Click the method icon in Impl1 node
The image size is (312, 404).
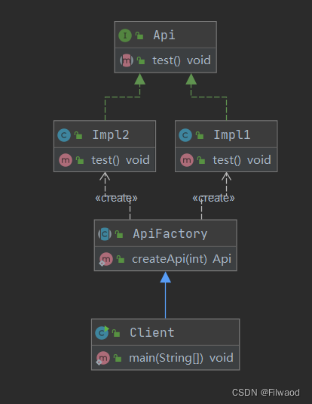[x=187, y=160]
